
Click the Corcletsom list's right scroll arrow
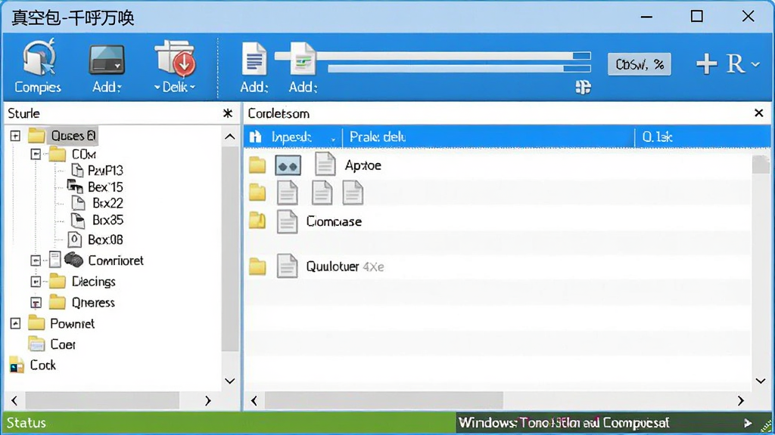740,400
